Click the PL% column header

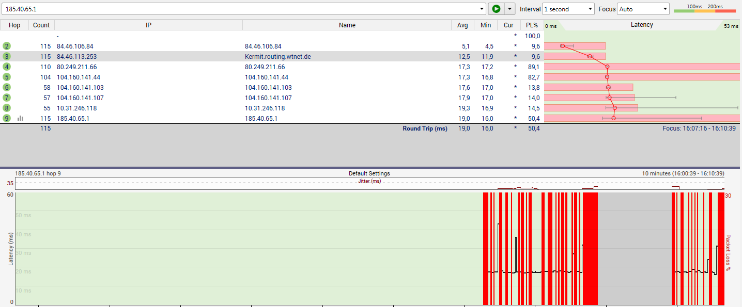pos(532,25)
